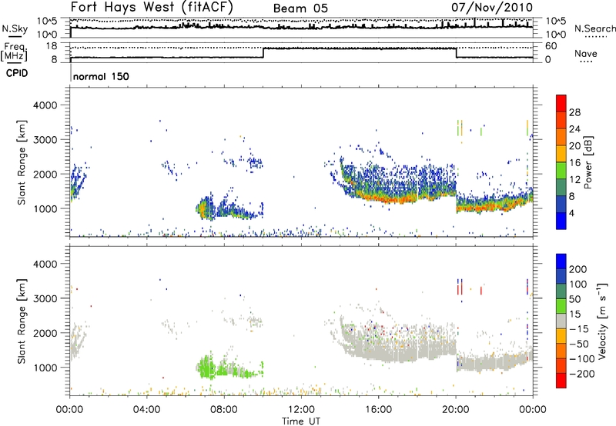Click the 'Fort Hays West (fitACF)' title
The width and height of the screenshot is (616, 426).
[x=152, y=7]
